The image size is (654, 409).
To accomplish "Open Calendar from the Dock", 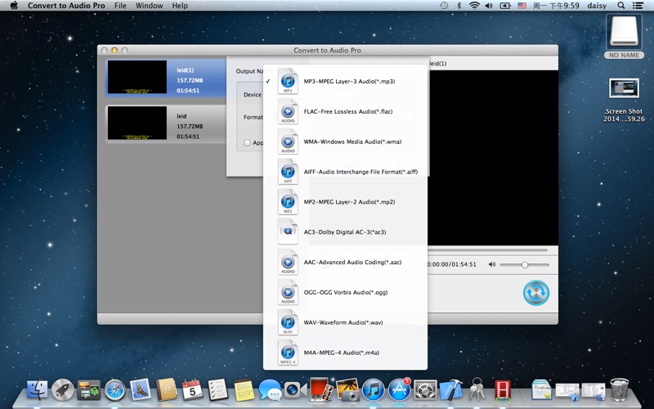I will pyautogui.click(x=192, y=390).
